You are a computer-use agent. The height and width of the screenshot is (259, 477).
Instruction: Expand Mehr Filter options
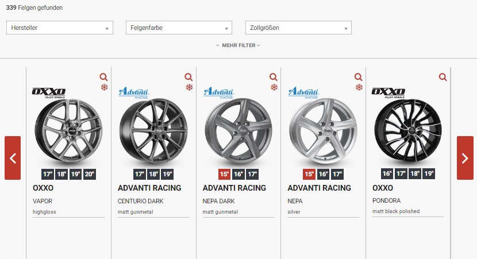click(x=238, y=45)
